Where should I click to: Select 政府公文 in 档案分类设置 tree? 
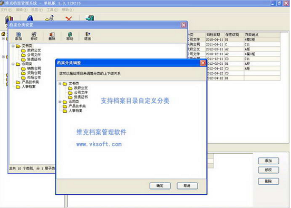coord(34,50)
